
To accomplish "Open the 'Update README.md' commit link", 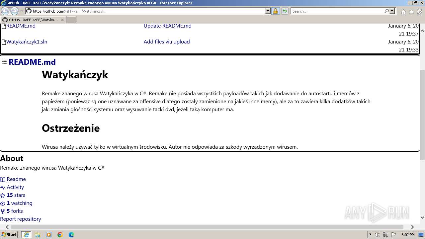I will (x=168, y=26).
